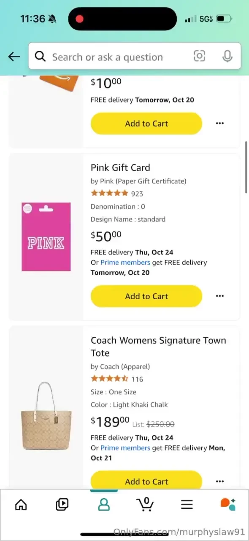The image size is (249, 541).
Task: Launch the Rufus chat assistant icon
Action: [x=227, y=504]
